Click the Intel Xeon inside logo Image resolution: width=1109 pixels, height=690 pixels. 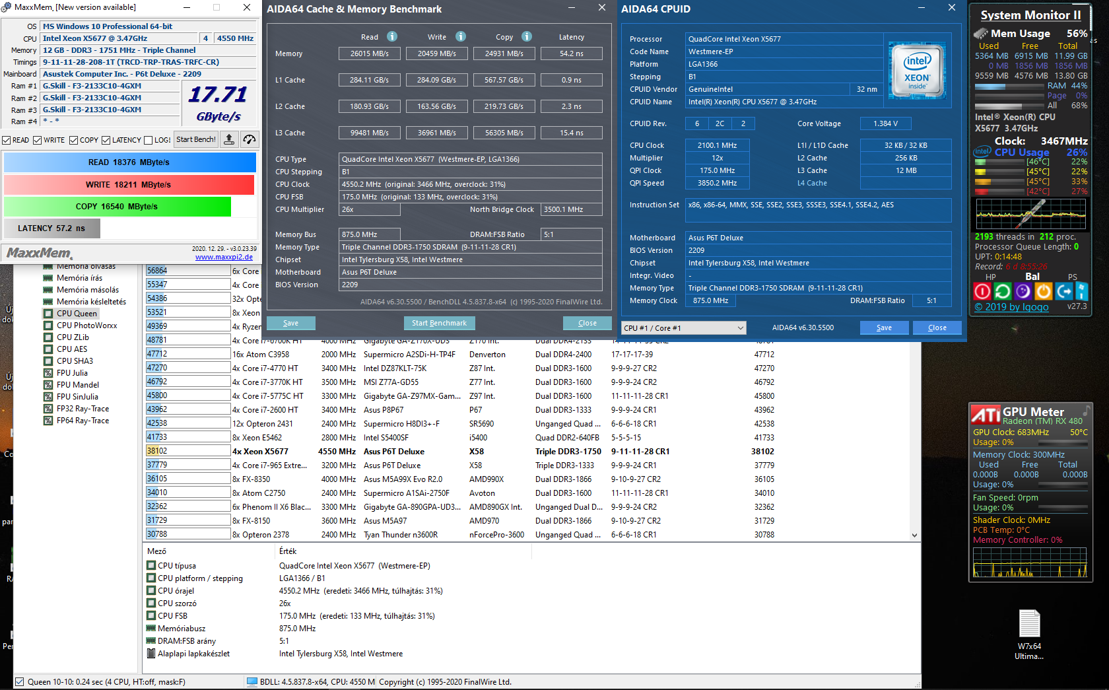(917, 70)
